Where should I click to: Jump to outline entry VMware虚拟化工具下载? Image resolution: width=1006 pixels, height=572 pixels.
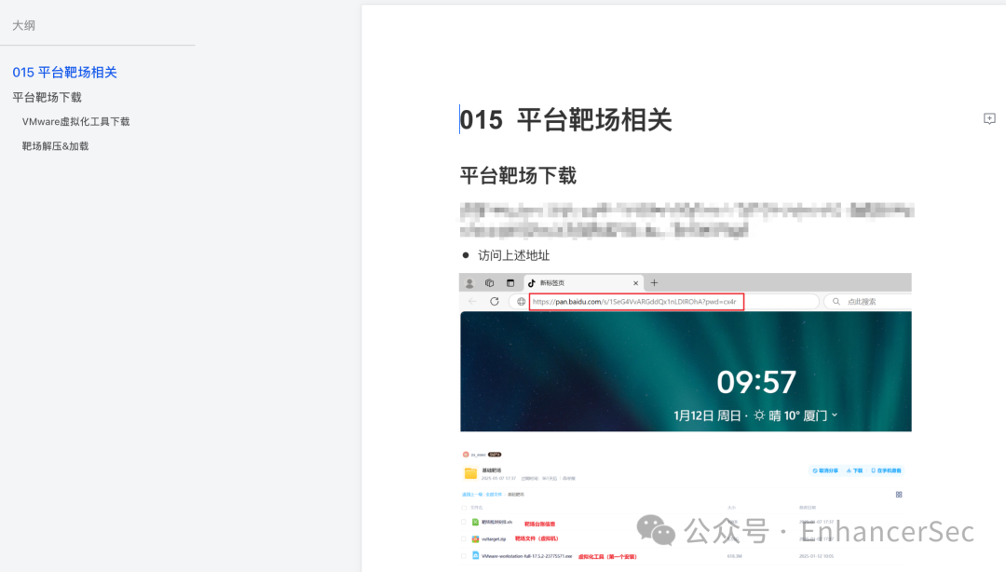point(75,122)
